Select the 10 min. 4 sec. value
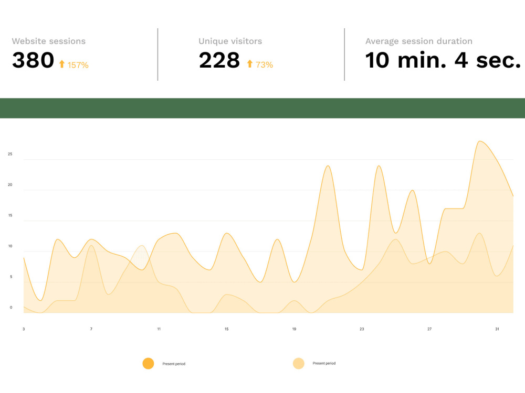This screenshot has height=393, width=525. pos(443,60)
